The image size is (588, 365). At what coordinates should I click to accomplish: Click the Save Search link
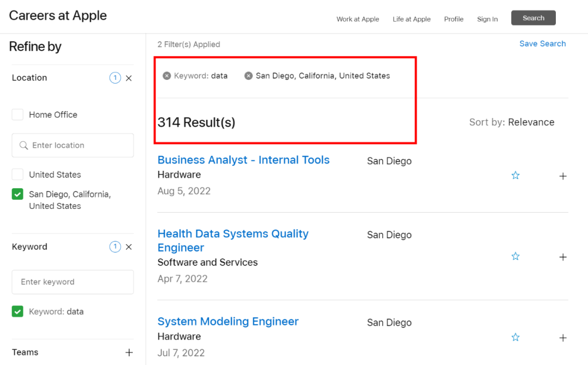pyautogui.click(x=542, y=44)
